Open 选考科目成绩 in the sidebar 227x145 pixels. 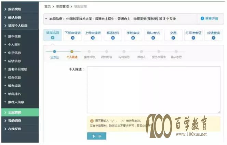tap(17, 69)
